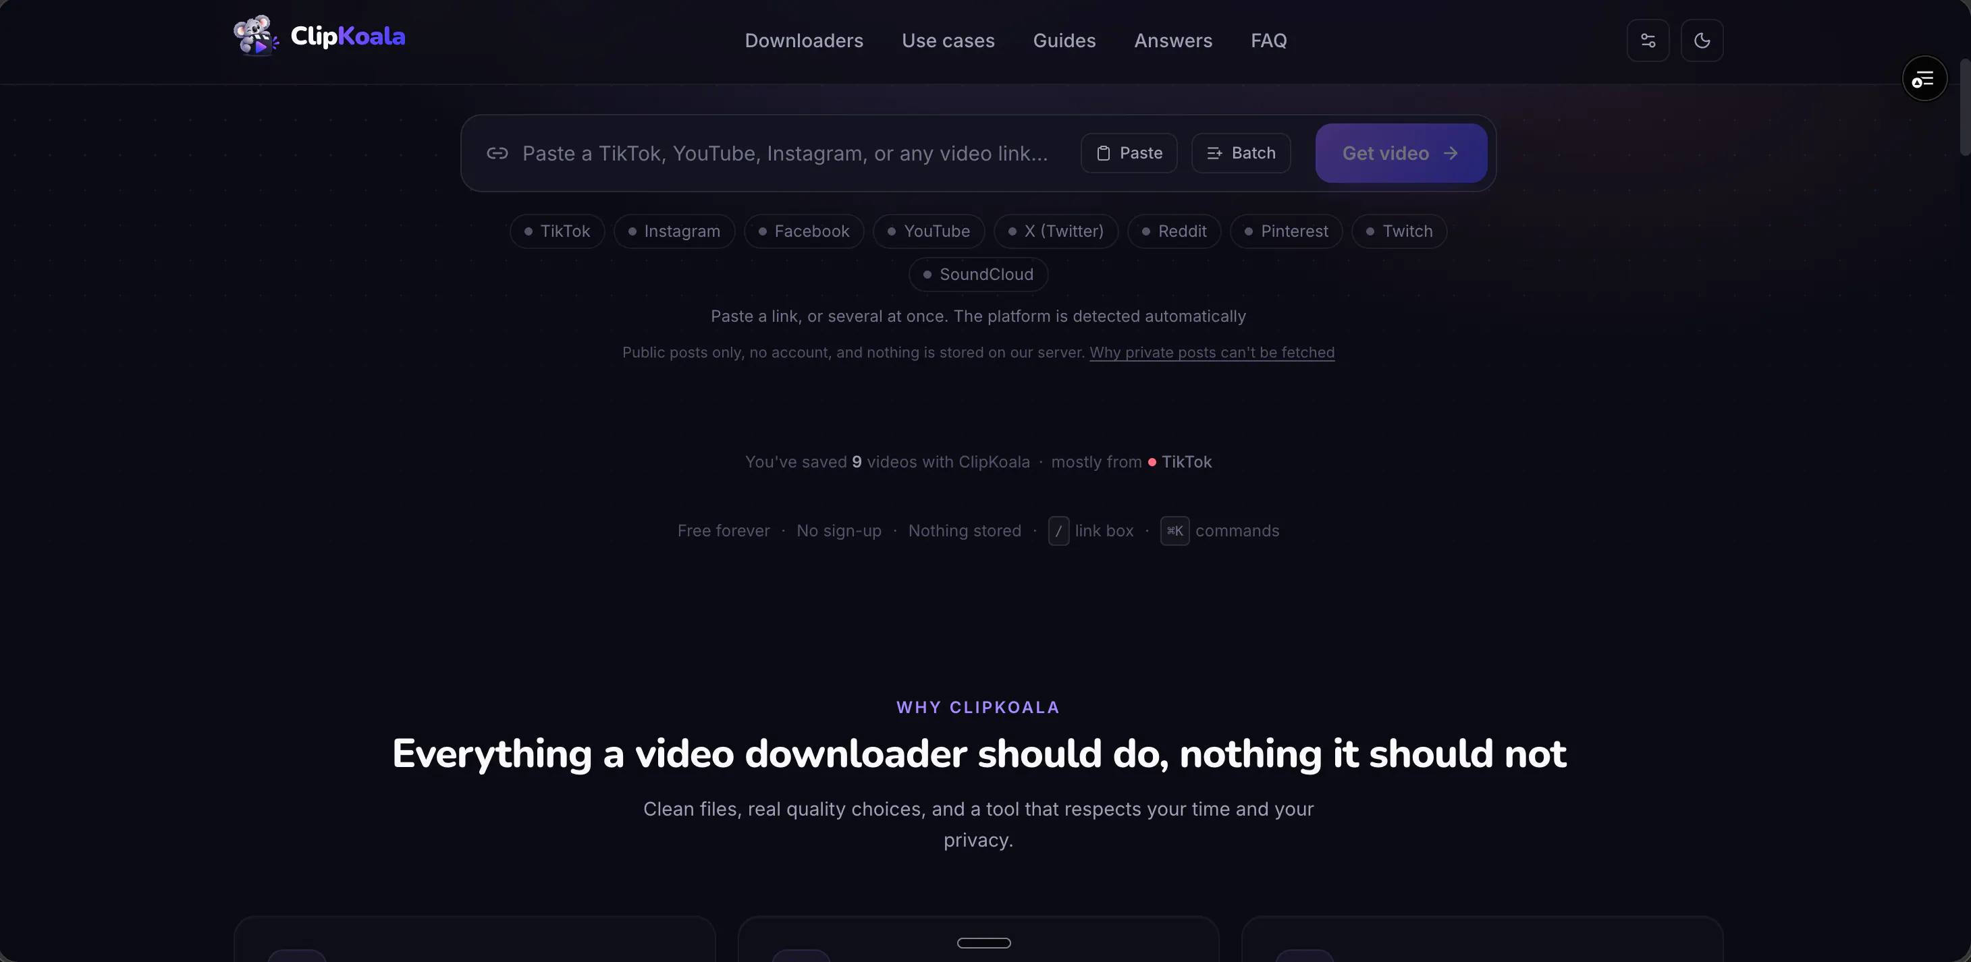This screenshot has width=1971, height=962.
Task: Click 'Paste a link, or several at once' text
Action: [978, 316]
